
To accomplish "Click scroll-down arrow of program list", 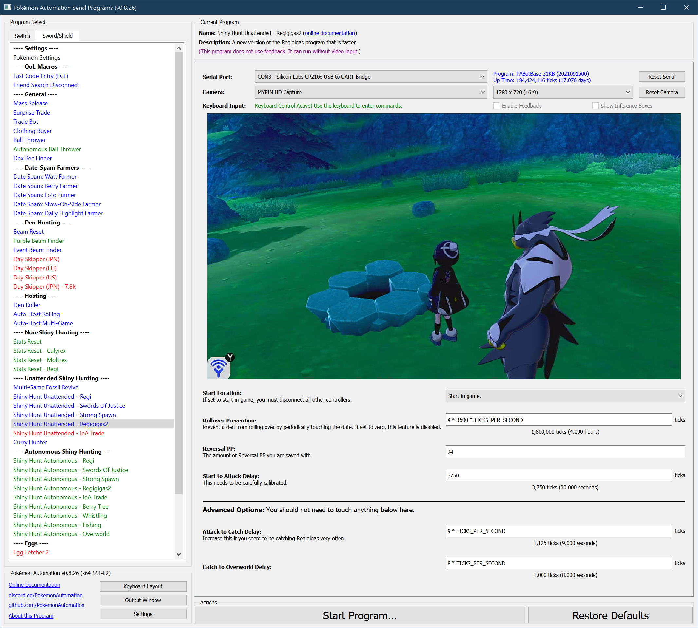I will click(x=179, y=554).
